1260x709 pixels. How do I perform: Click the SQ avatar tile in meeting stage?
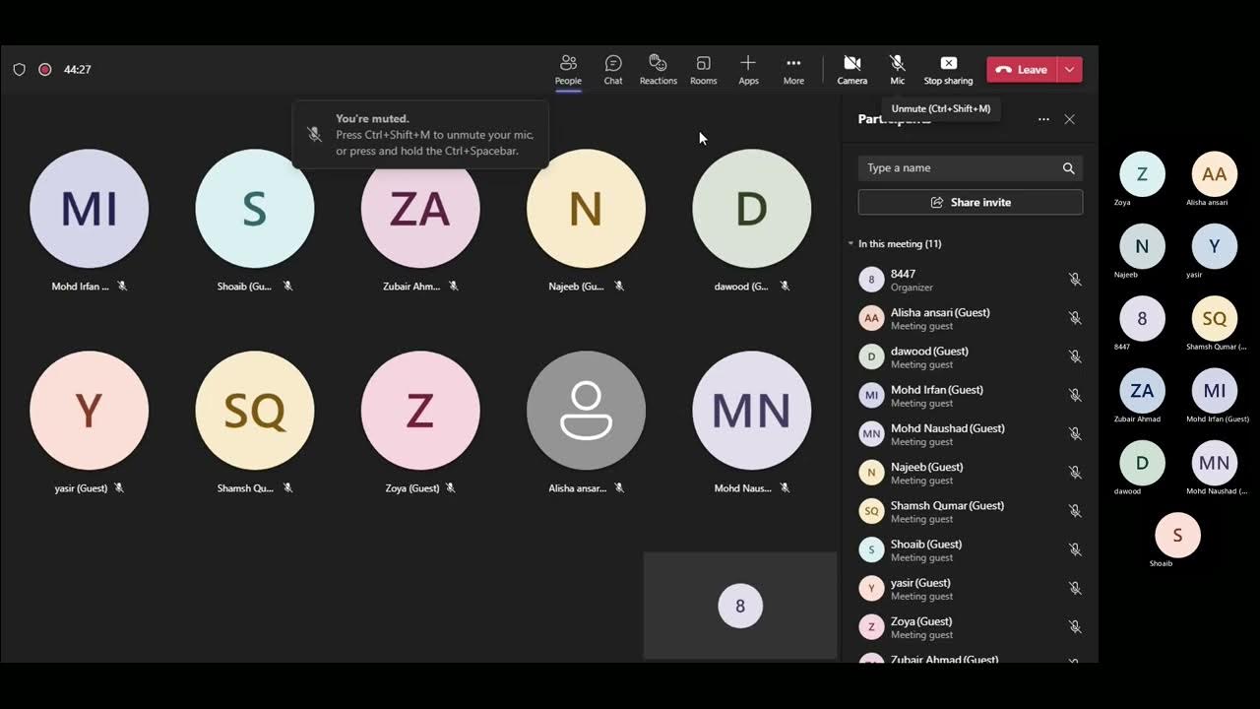click(x=255, y=411)
